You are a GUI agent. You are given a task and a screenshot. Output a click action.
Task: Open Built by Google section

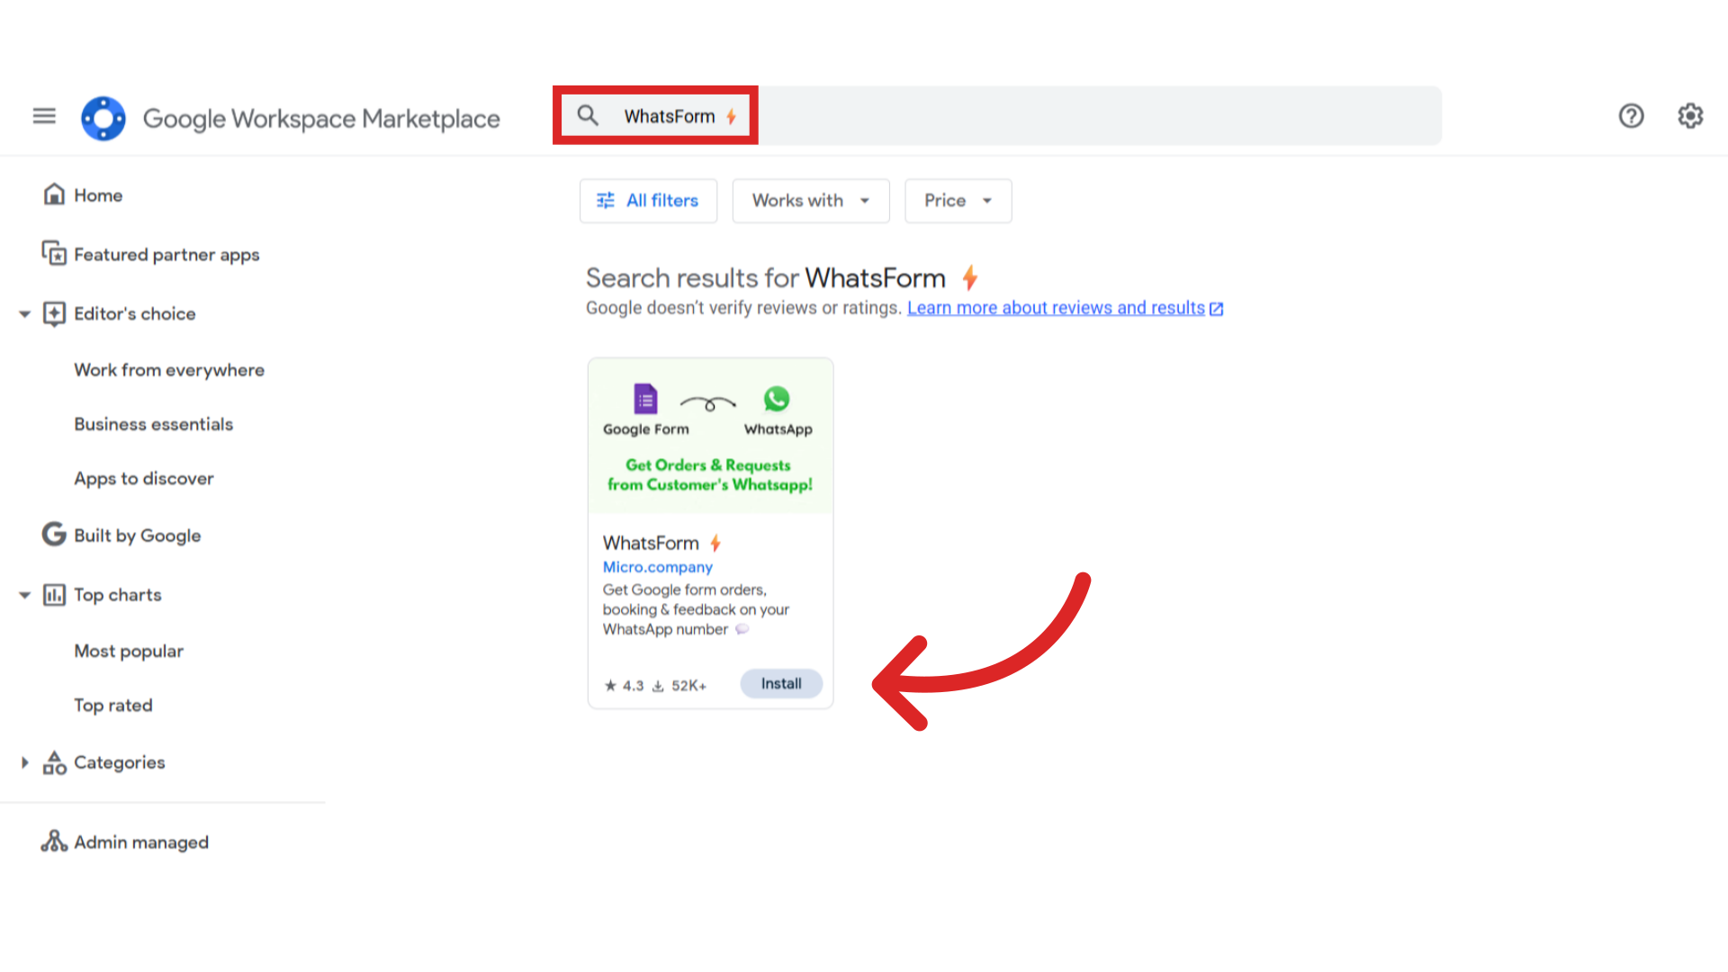coord(138,535)
